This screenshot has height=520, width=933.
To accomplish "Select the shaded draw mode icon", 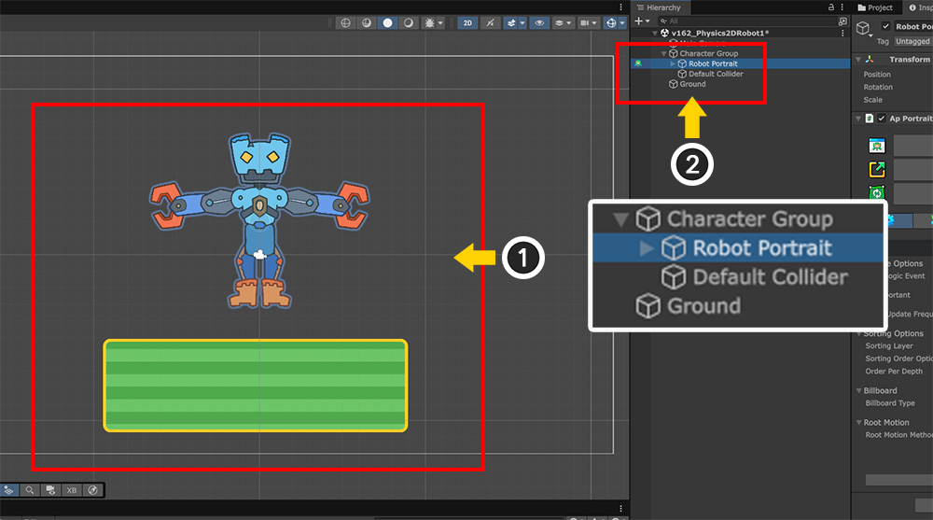I will coord(387,22).
